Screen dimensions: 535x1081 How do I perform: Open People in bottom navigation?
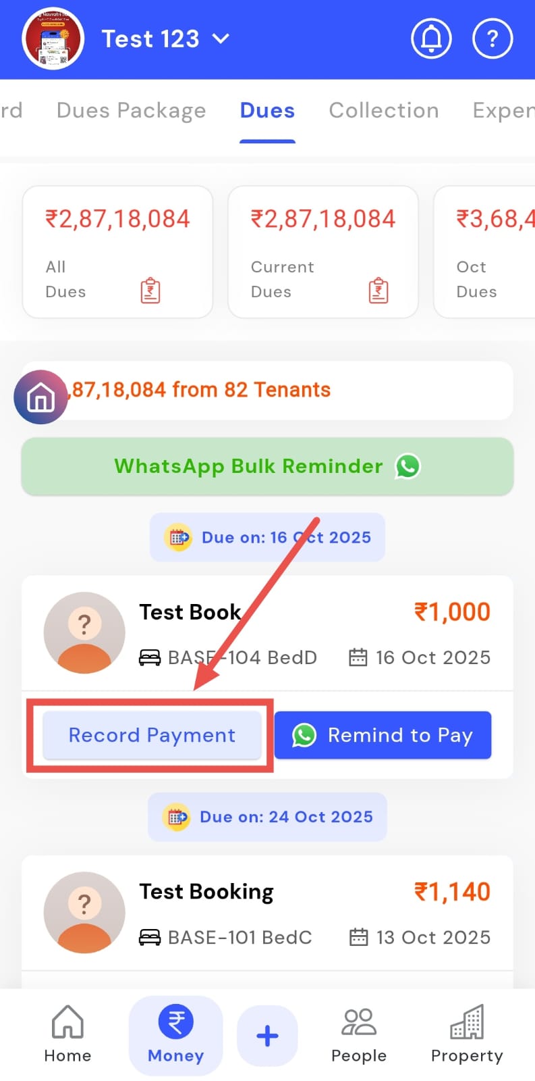point(359,1035)
